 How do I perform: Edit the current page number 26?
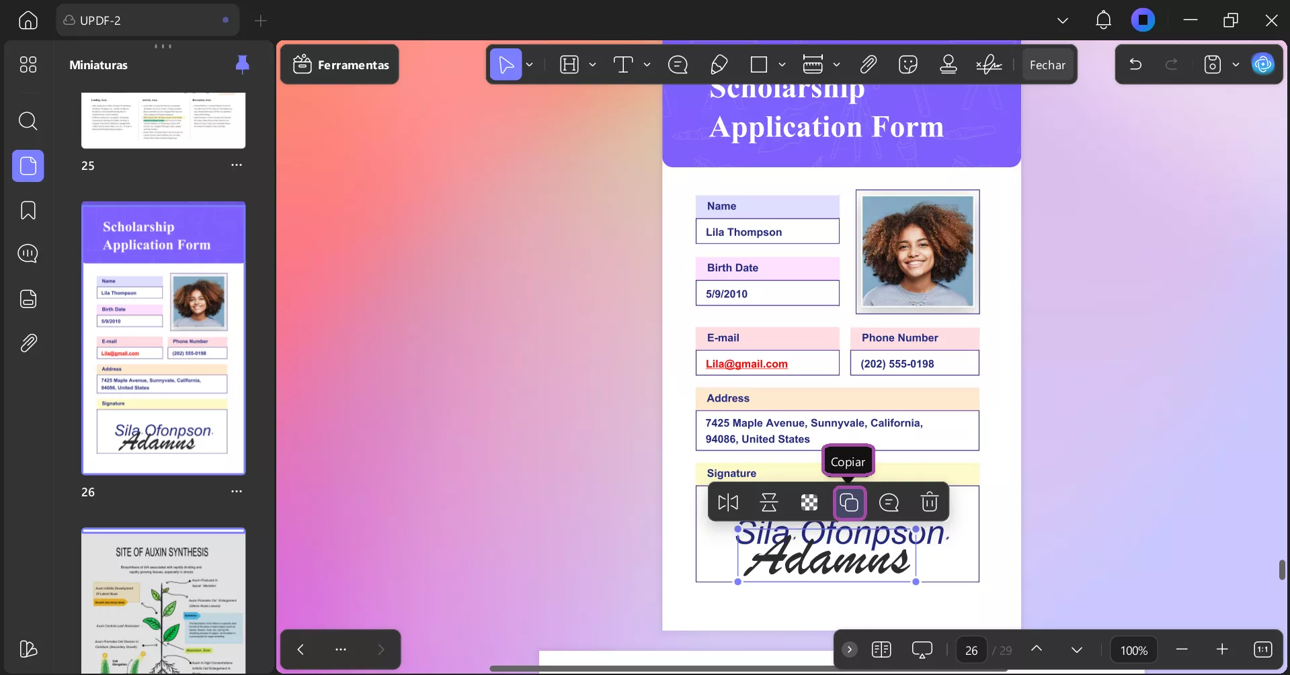971,650
